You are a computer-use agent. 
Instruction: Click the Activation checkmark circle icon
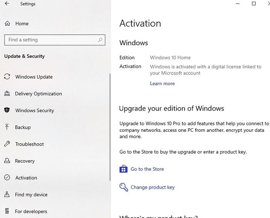[x=7, y=178]
